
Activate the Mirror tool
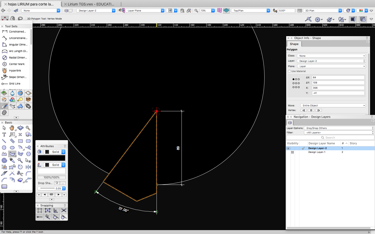click(x=28, y=167)
